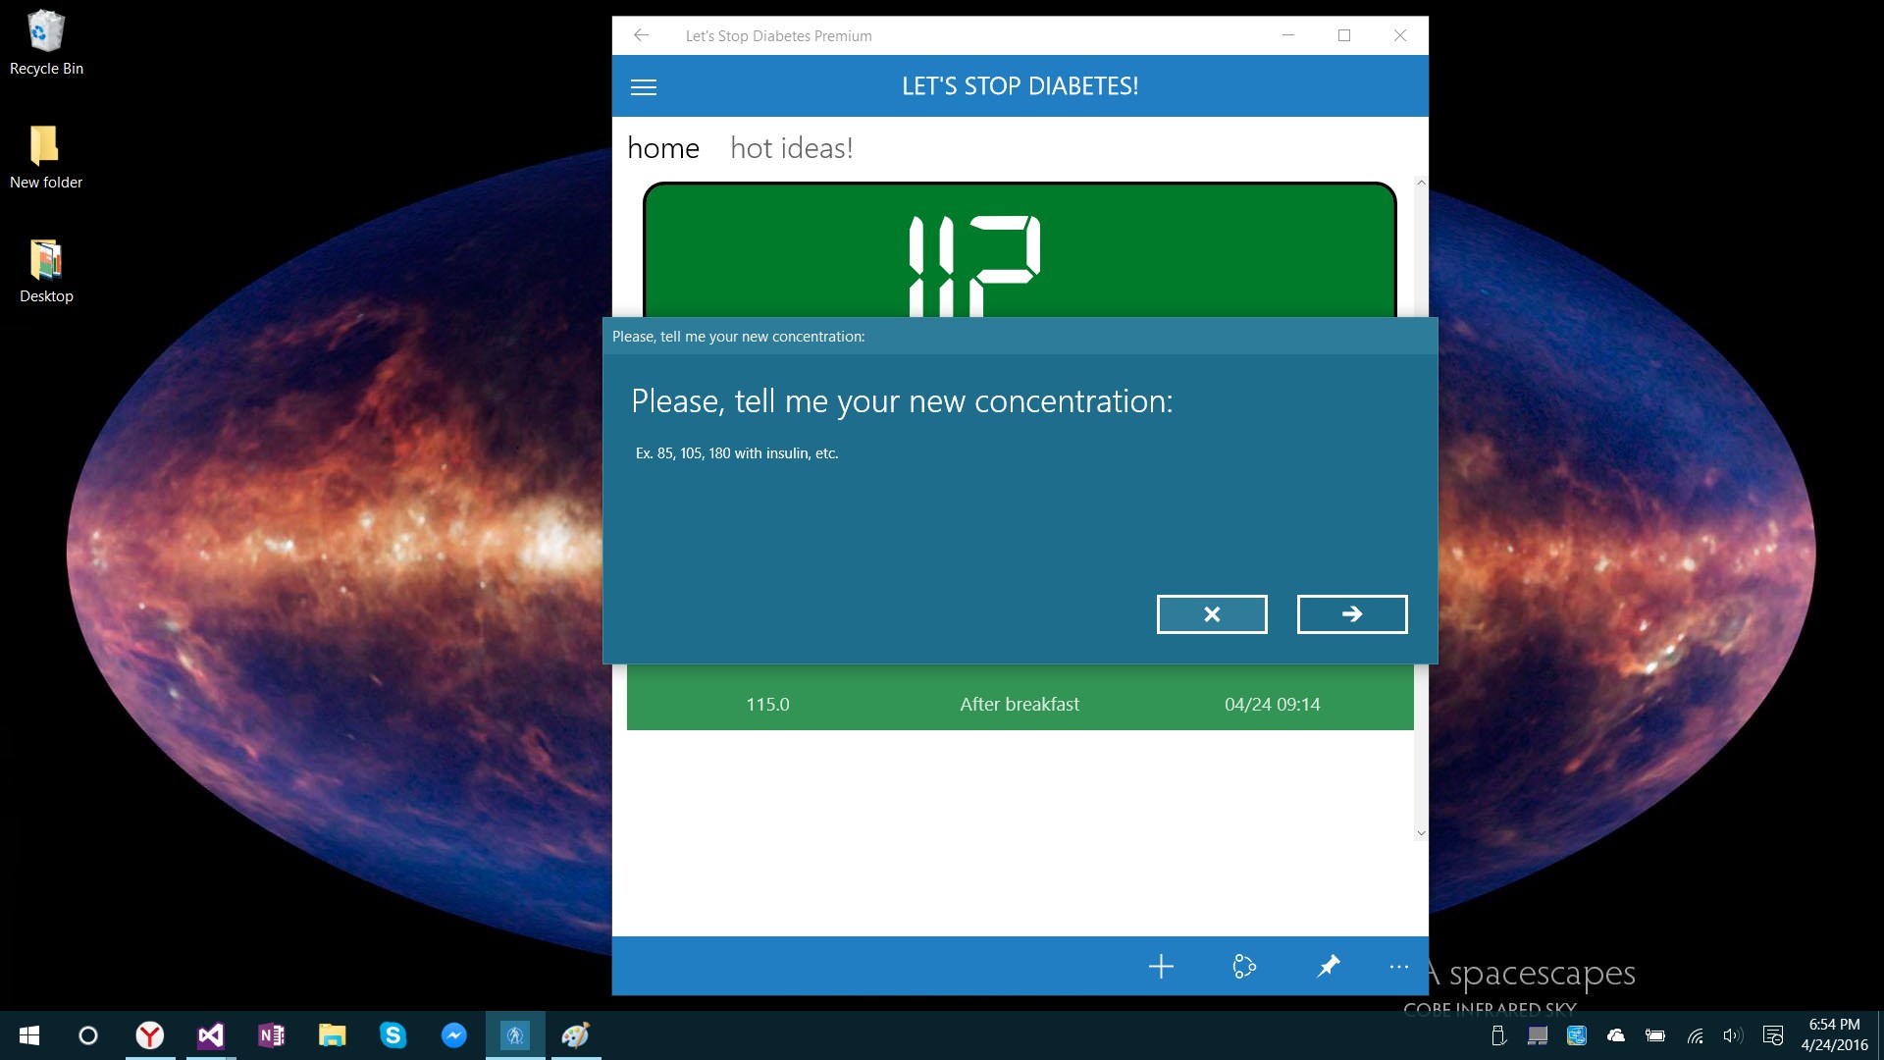Confirm concentration with arrow button
The width and height of the screenshot is (1884, 1060).
1352,614
